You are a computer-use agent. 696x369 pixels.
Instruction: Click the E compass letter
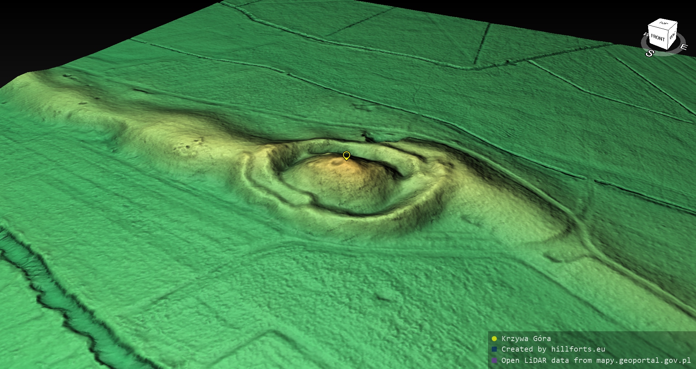click(x=683, y=47)
